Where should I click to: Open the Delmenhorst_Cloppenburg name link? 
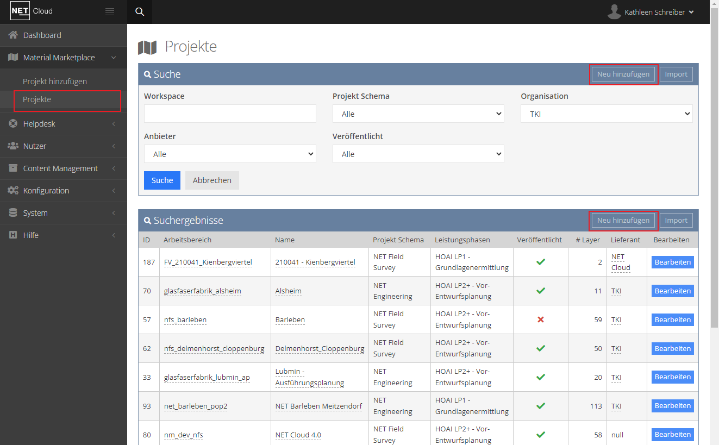coord(320,348)
